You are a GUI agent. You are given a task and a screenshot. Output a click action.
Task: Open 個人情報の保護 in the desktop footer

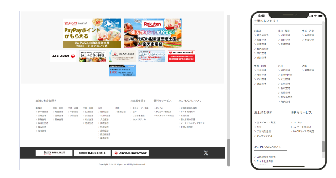(188, 119)
